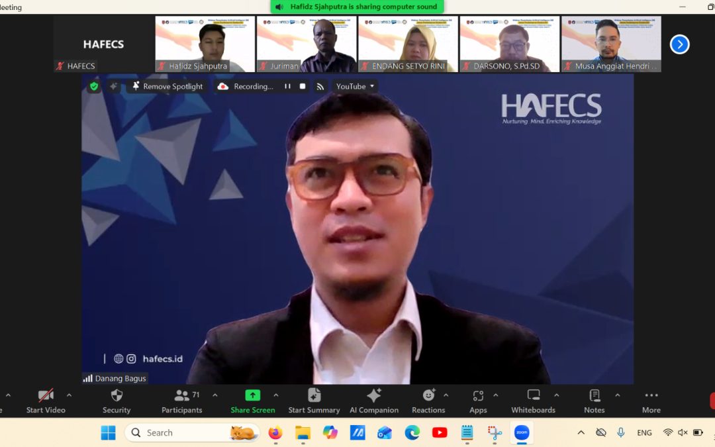Click the taskbar Search box

(192, 432)
